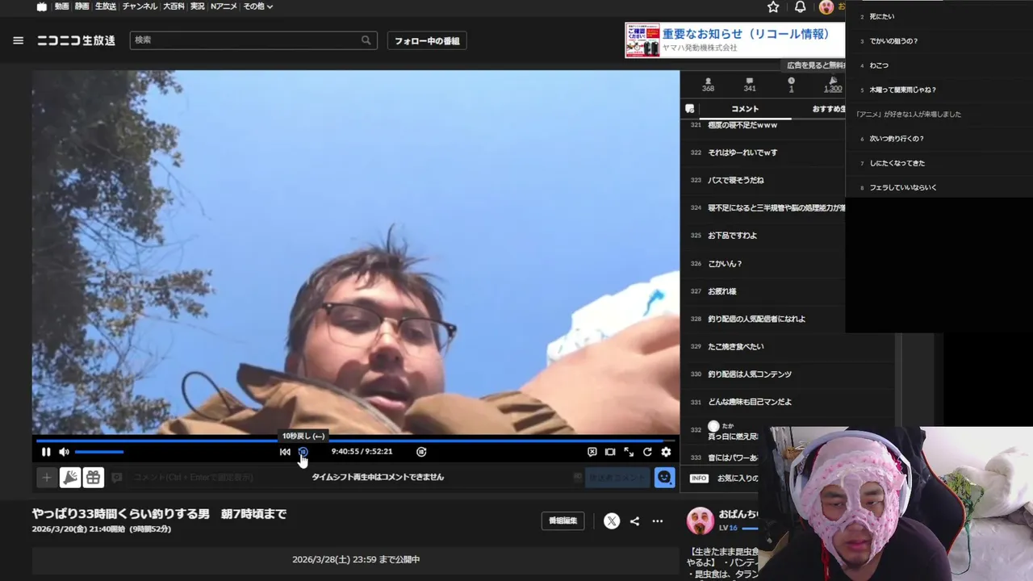Open the broadcaster avatar おぱんち

tap(700, 520)
